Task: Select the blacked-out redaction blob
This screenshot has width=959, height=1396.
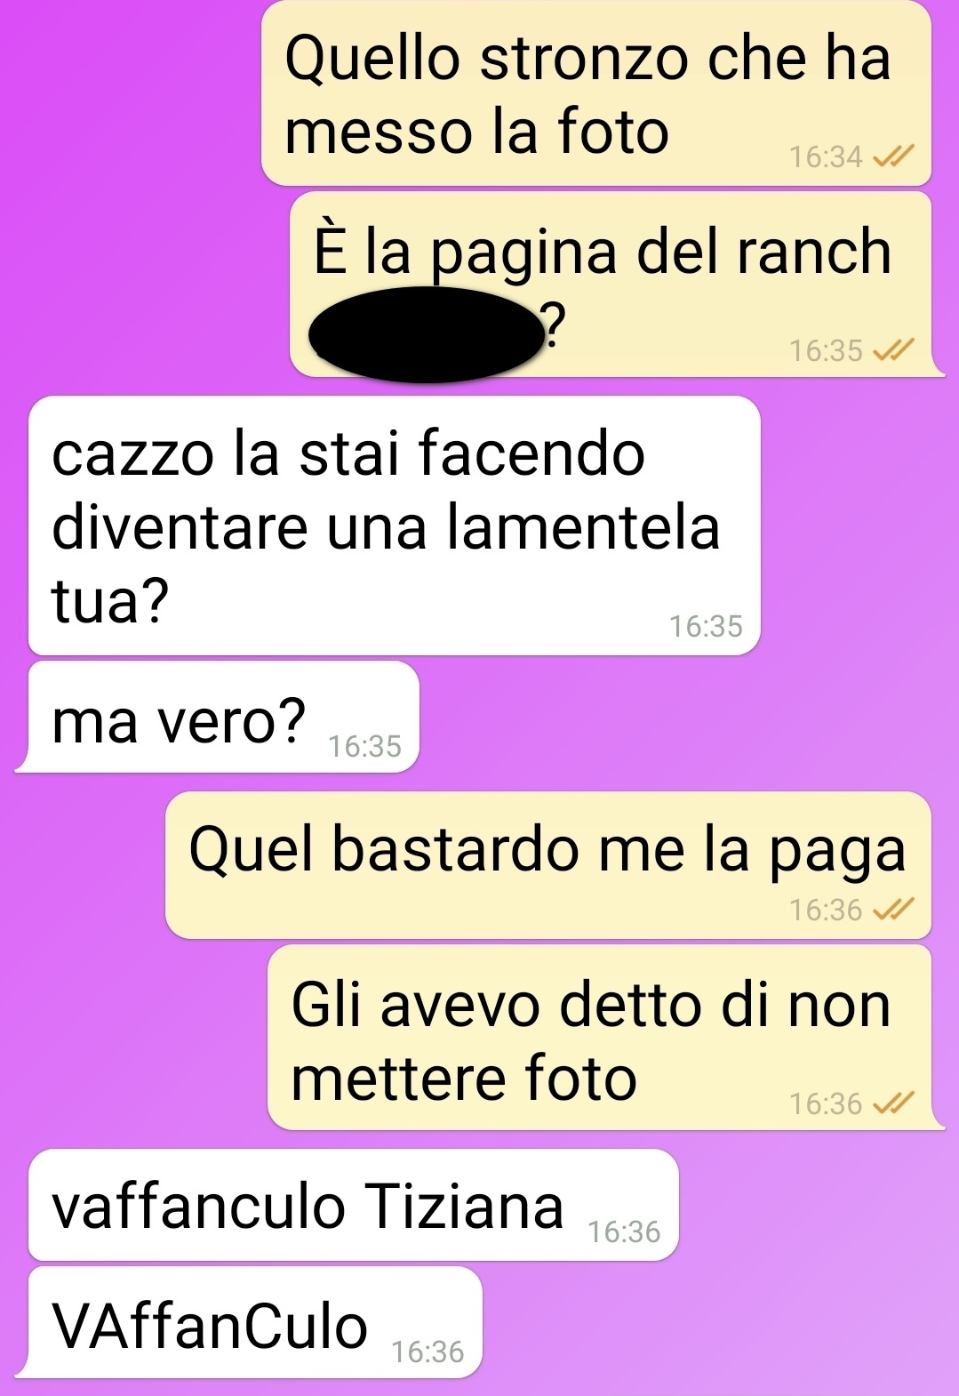Action: coord(427,334)
